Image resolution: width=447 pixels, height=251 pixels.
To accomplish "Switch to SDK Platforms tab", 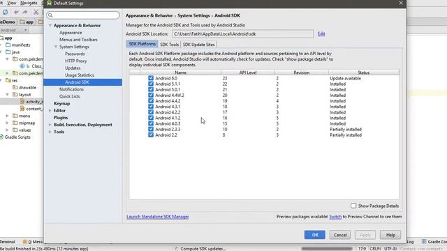I will [x=142, y=44].
